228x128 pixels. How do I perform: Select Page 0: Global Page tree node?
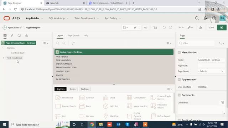pos(19,43)
